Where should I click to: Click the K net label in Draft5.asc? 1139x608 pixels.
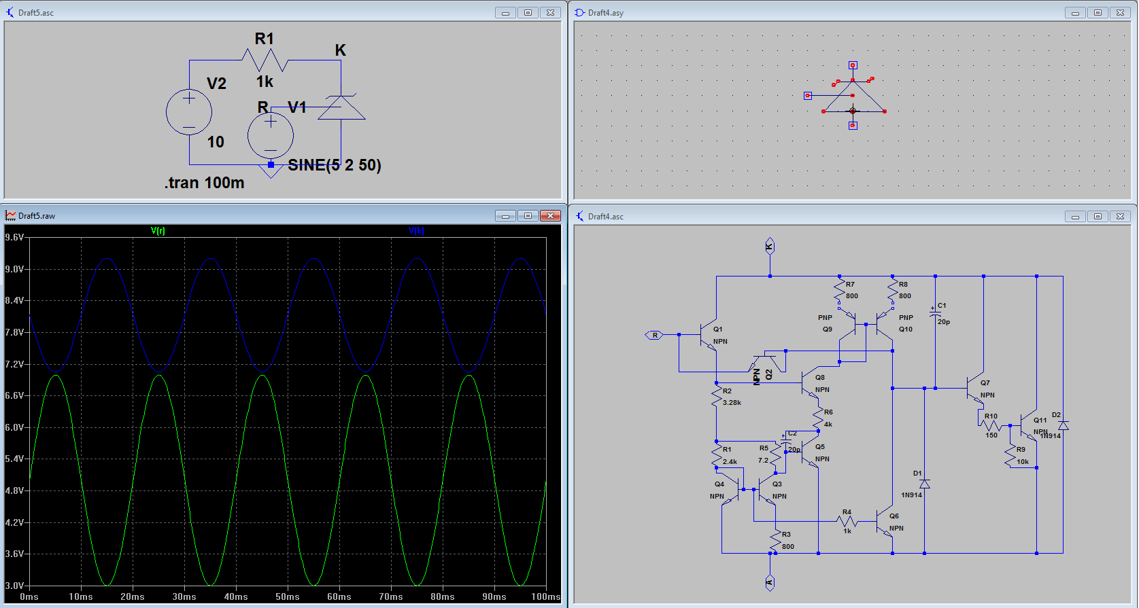click(340, 50)
